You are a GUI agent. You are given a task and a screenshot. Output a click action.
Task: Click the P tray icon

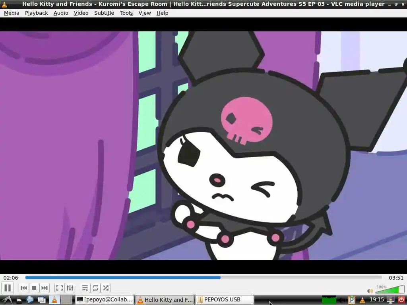(351, 300)
